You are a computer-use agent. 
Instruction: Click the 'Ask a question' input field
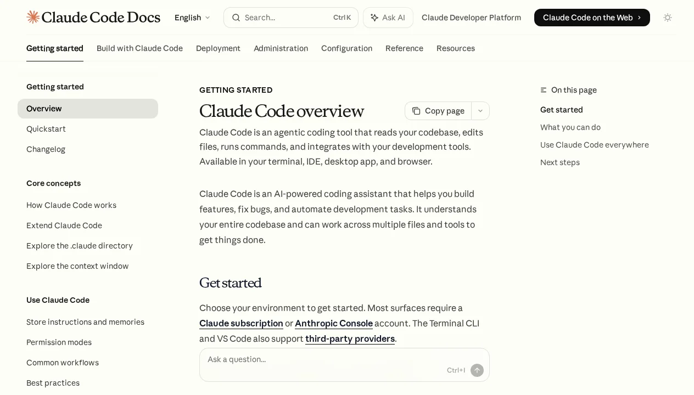point(307,359)
